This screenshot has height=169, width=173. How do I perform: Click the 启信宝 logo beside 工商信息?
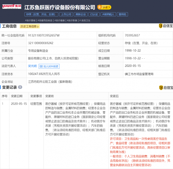coord(166,26)
